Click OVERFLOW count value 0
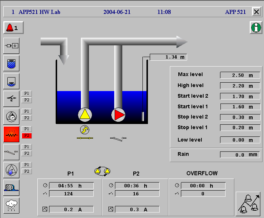The image size is (264, 218). pyautogui.click(x=203, y=193)
